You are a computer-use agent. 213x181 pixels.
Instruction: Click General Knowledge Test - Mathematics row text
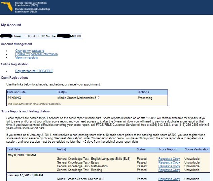tap(82, 166)
